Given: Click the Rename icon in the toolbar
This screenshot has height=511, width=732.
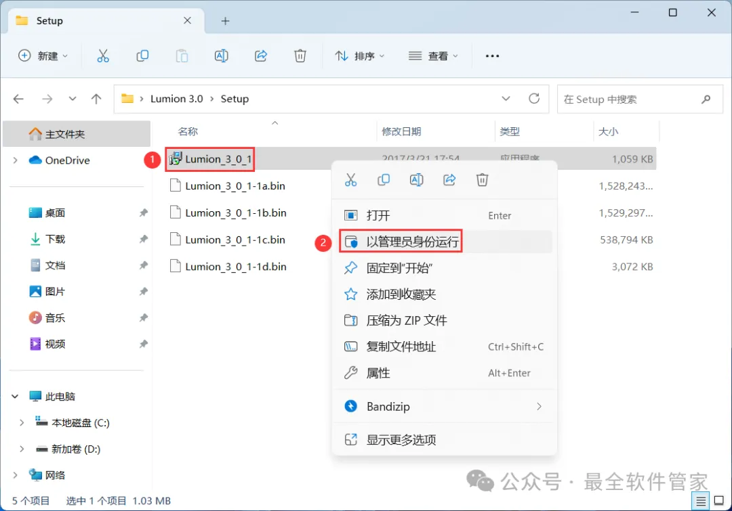Looking at the screenshot, I should point(221,56).
